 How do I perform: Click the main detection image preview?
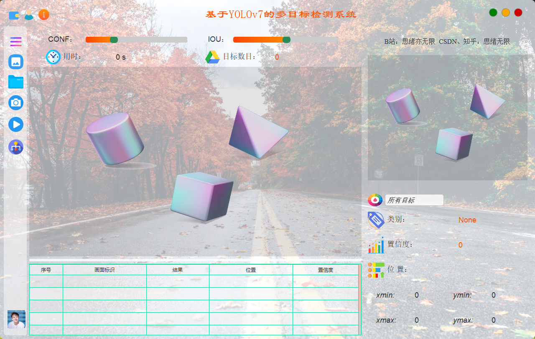(x=195, y=161)
